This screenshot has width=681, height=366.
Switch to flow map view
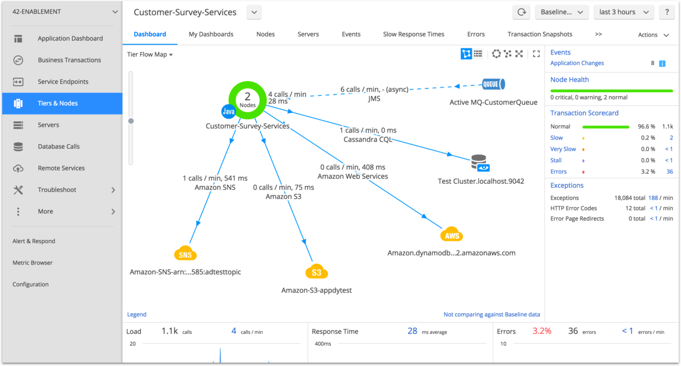tap(466, 54)
